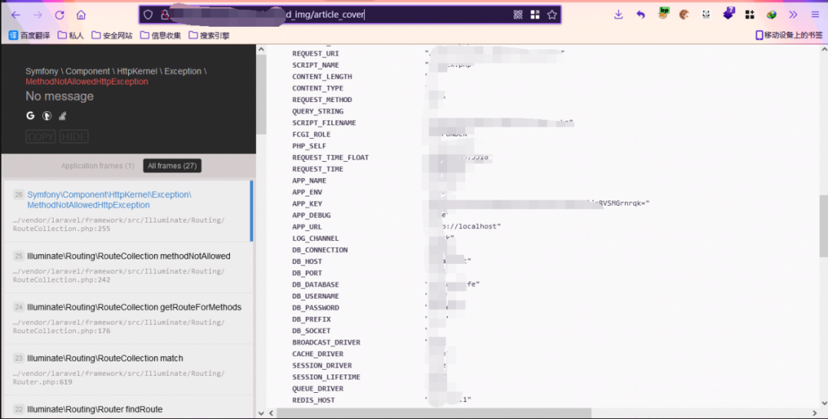Open the globe extension icon

pyautogui.click(x=771, y=15)
